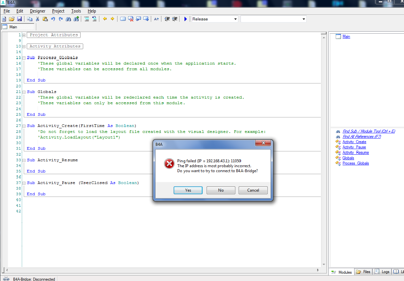Collapse Sub Activity_Create block

[24, 126]
